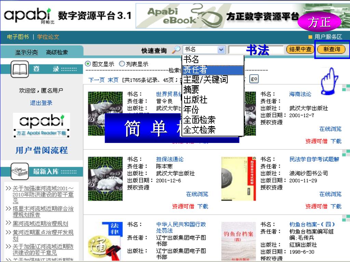Click 在线浏览 for 担保法通论
350x262 pixels.
197,194
